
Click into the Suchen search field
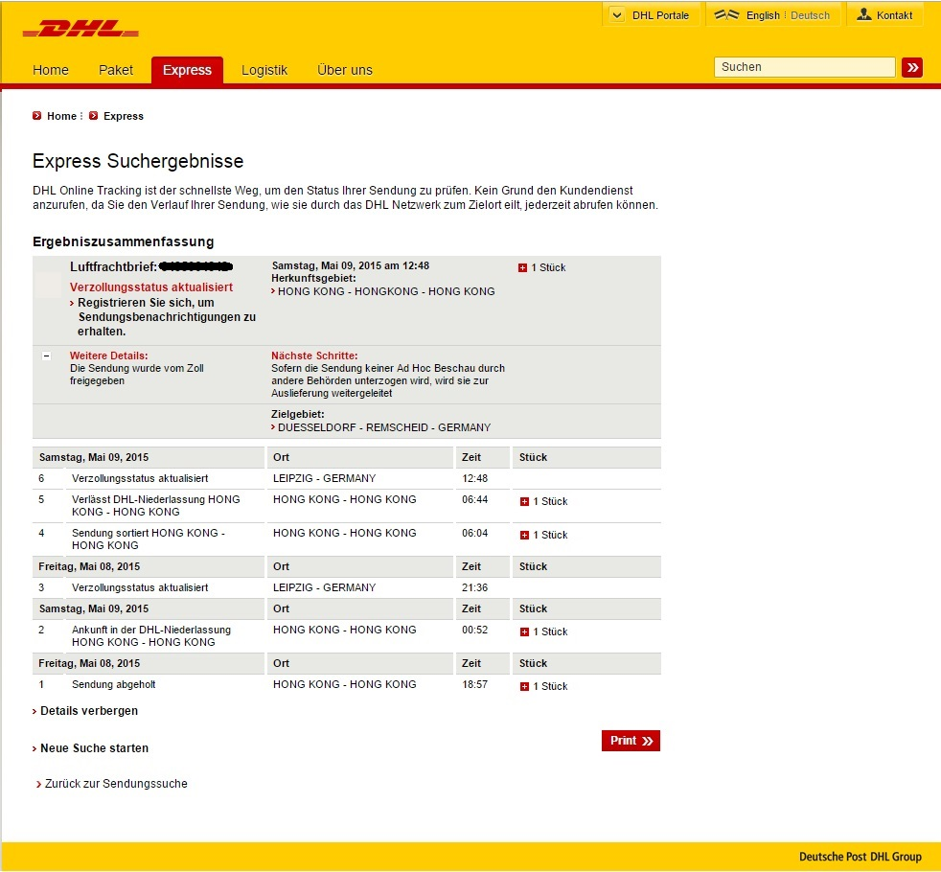(x=803, y=67)
